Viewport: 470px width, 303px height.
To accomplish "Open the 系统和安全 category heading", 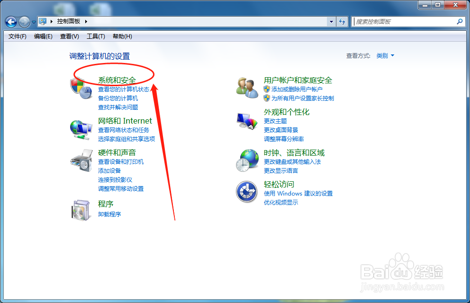I will click(117, 80).
